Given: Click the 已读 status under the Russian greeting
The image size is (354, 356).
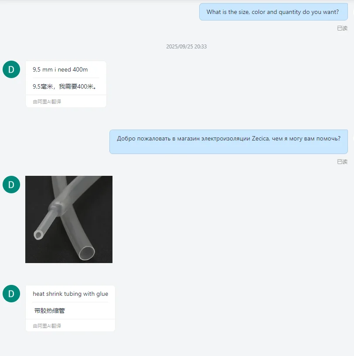Looking at the screenshot, I should click(342, 162).
